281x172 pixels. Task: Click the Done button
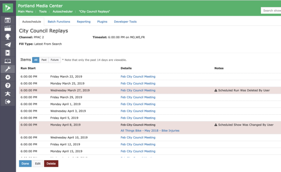click(x=25, y=163)
